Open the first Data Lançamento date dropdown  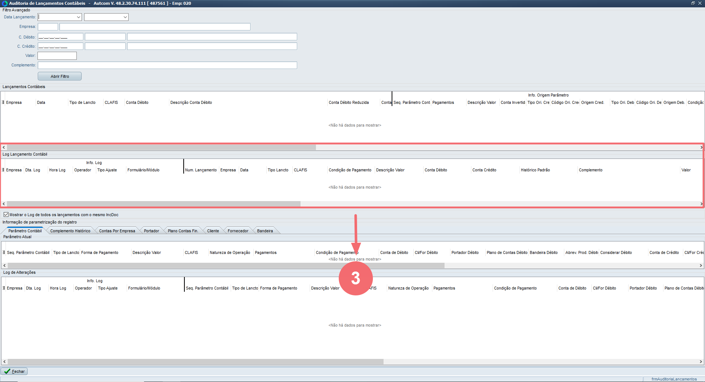point(78,17)
